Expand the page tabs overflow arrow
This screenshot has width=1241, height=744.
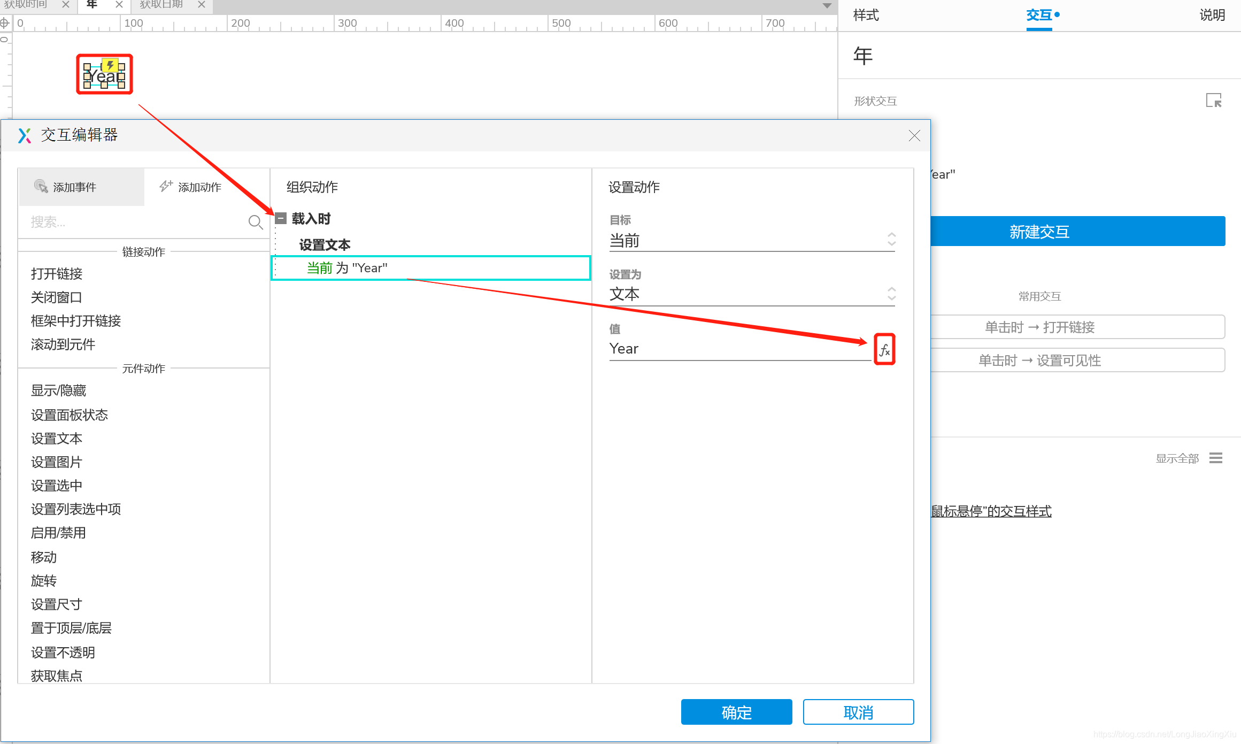[827, 6]
